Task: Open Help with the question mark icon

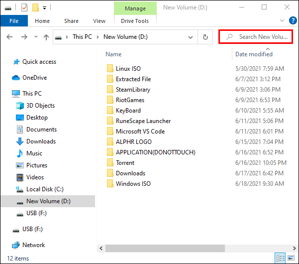Action: point(293,20)
